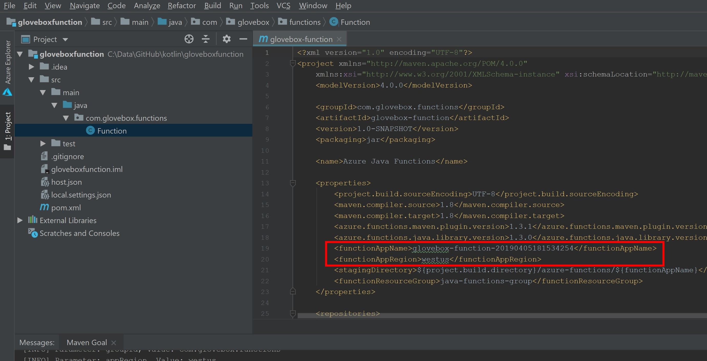Fold the repositories section gutter marker
This screenshot has height=361, width=707.
pyautogui.click(x=293, y=313)
